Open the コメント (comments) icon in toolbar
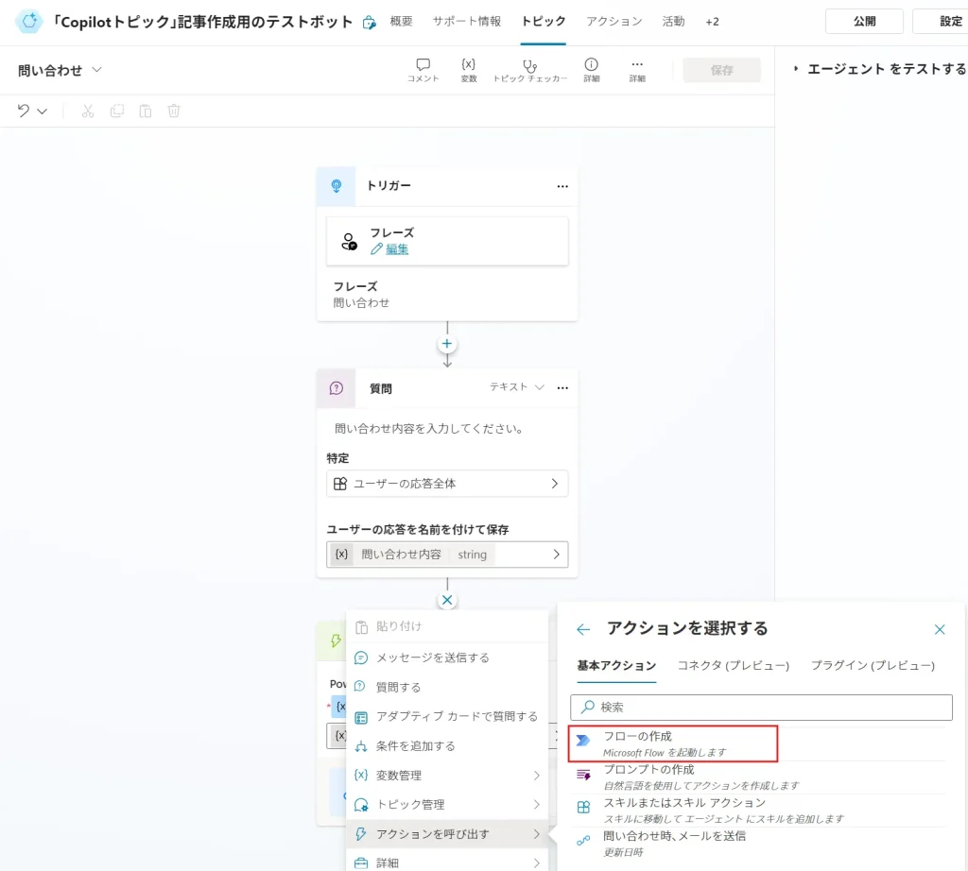Screen dimensions: 968x871 [423, 65]
